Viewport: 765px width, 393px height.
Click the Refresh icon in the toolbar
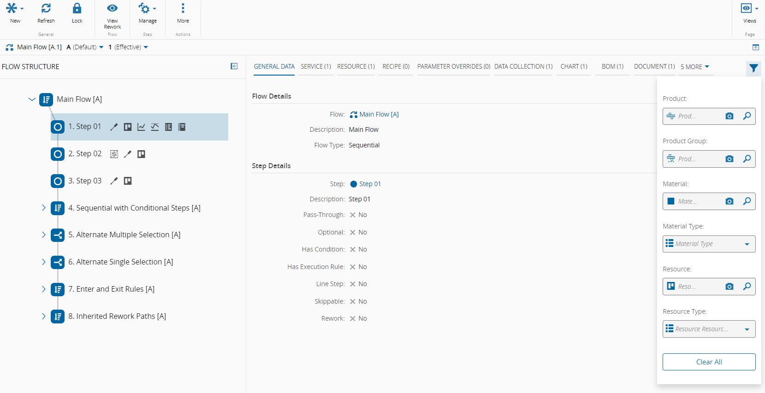[46, 9]
